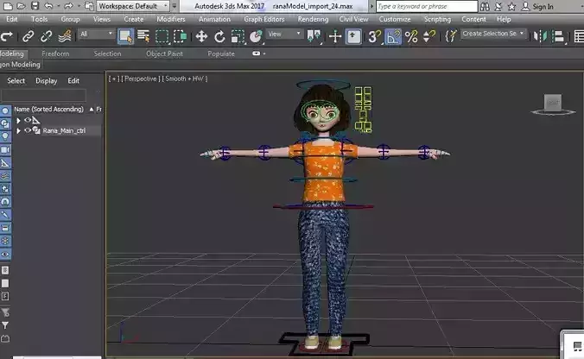This screenshot has height=359, width=584.
Task: Toggle Window/Crossing selection mode
Action: click(181, 36)
